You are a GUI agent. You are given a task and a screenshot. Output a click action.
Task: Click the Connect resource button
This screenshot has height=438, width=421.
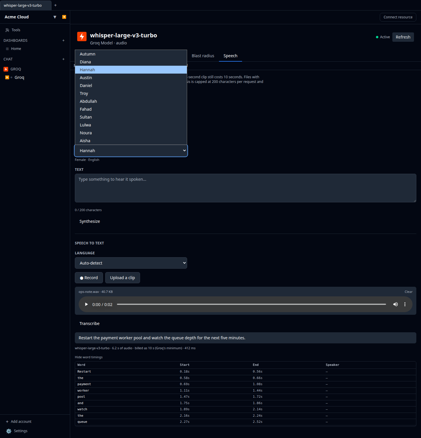tap(398, 17)
